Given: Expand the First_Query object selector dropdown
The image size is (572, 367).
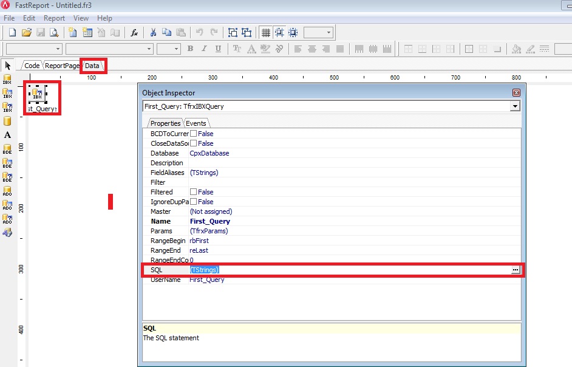Looking at the screenshot, I should [x=515, y=106].
